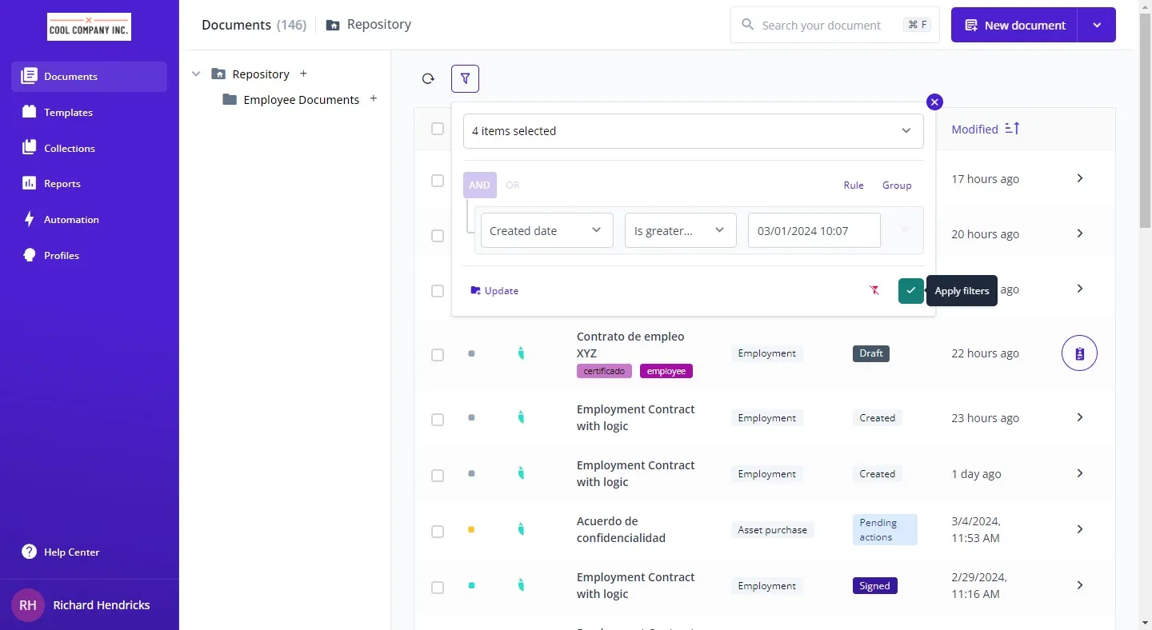Viewport: 1152px width, 630px height.
Task: Toggle the select-all documents checkbox
Action: pos(438,129)
